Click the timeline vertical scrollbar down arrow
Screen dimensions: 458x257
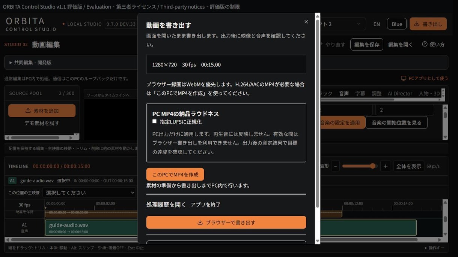445,235
